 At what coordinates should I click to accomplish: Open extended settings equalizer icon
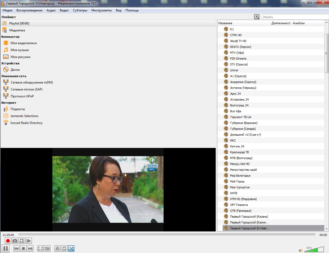[47, 248]
